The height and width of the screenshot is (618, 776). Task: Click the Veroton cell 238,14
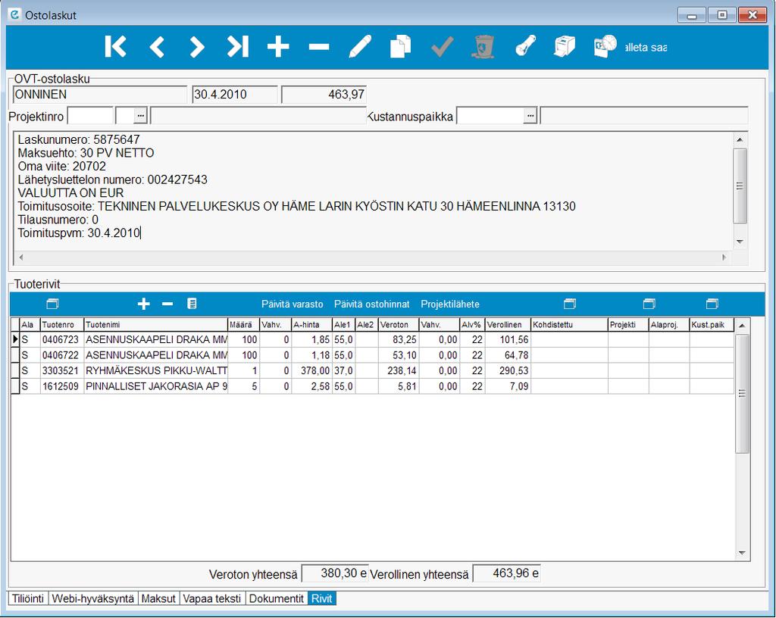click(399, 370)
